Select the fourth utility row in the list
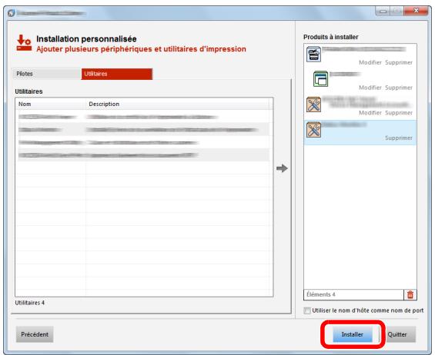 [x=143, y=155]
